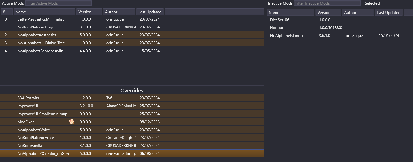Click version 1.0.0.501880 of Honour
Screen dimensions: 413x162
330,28
